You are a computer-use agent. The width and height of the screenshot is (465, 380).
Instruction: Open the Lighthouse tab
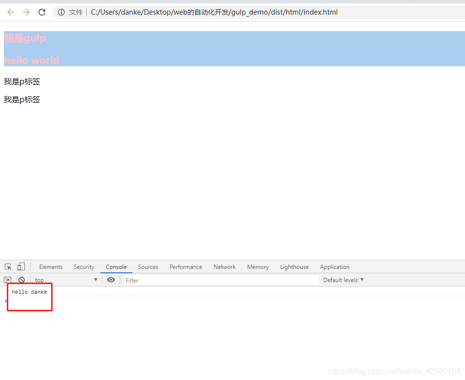295,266
